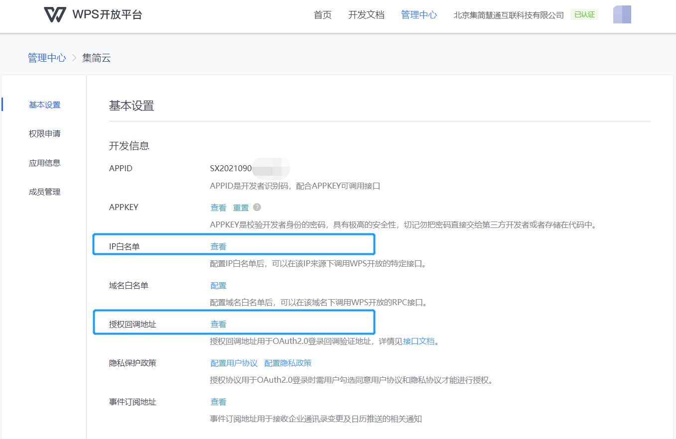Click the 集简云 breadcrumb text
676x439 pixels.
[96, 58]
